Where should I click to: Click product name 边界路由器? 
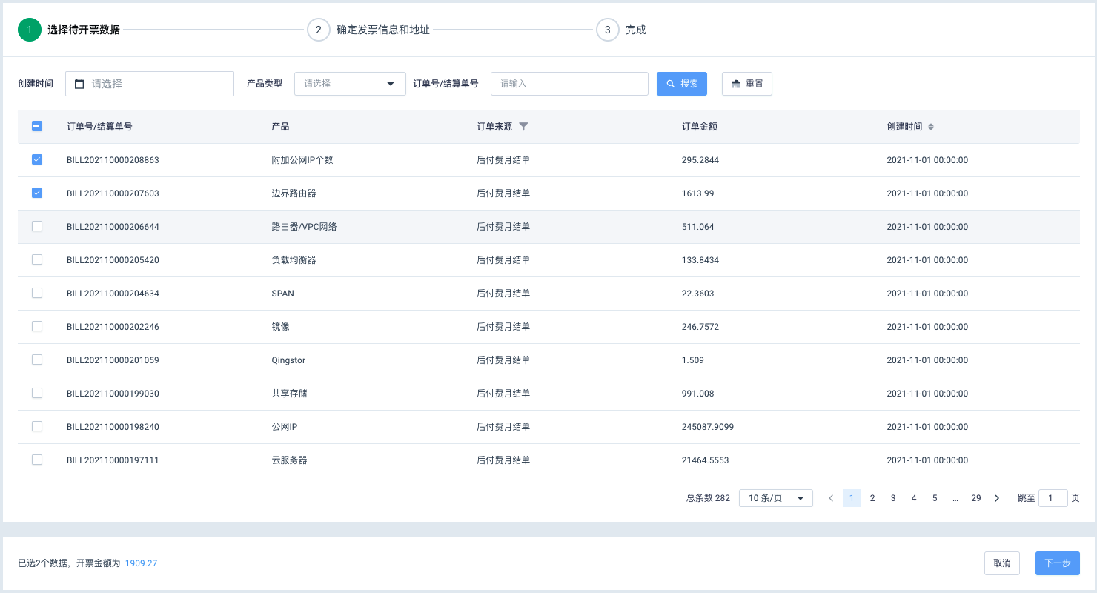(x=294, y=193)
